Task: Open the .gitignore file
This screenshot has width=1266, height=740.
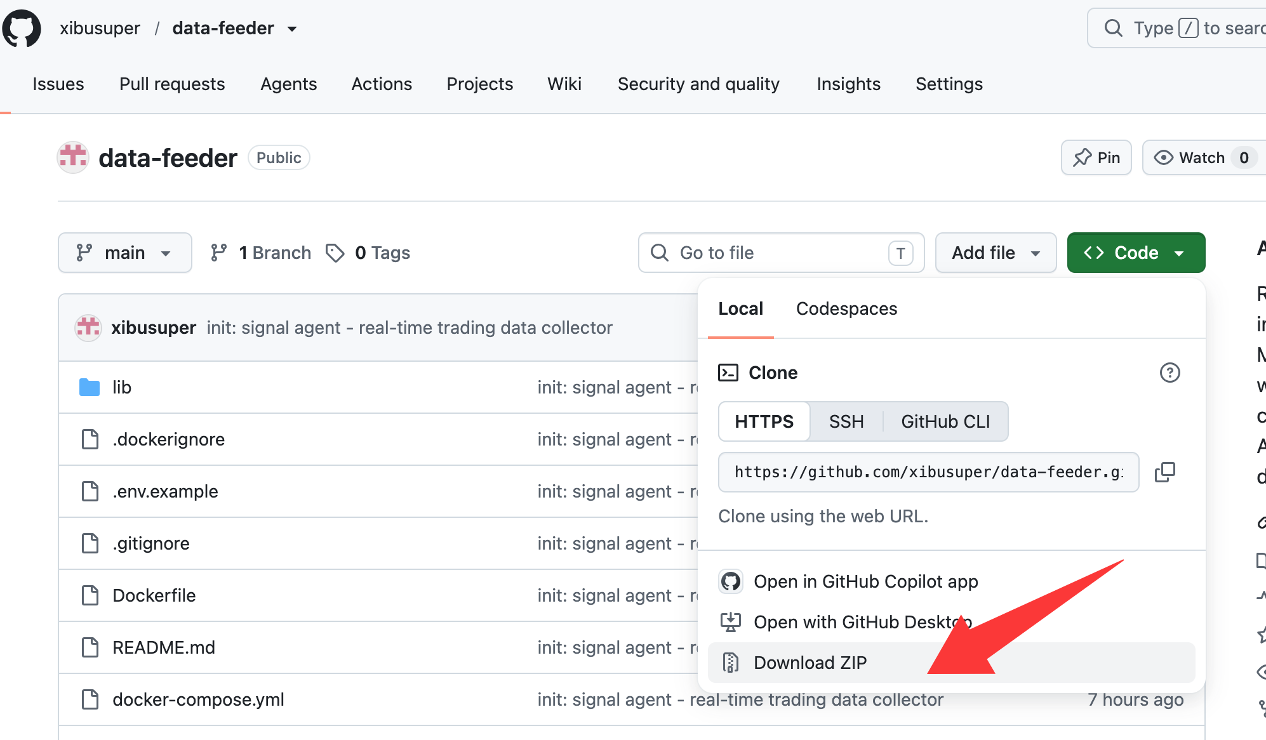Action: point(151,543)
